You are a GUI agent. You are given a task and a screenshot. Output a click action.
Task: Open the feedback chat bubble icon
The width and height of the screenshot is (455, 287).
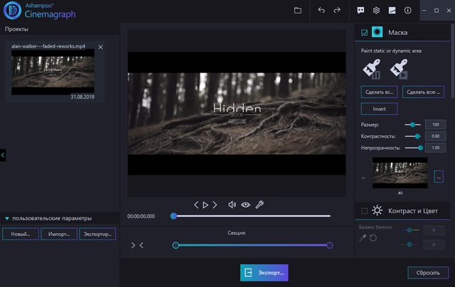point(361,11)
